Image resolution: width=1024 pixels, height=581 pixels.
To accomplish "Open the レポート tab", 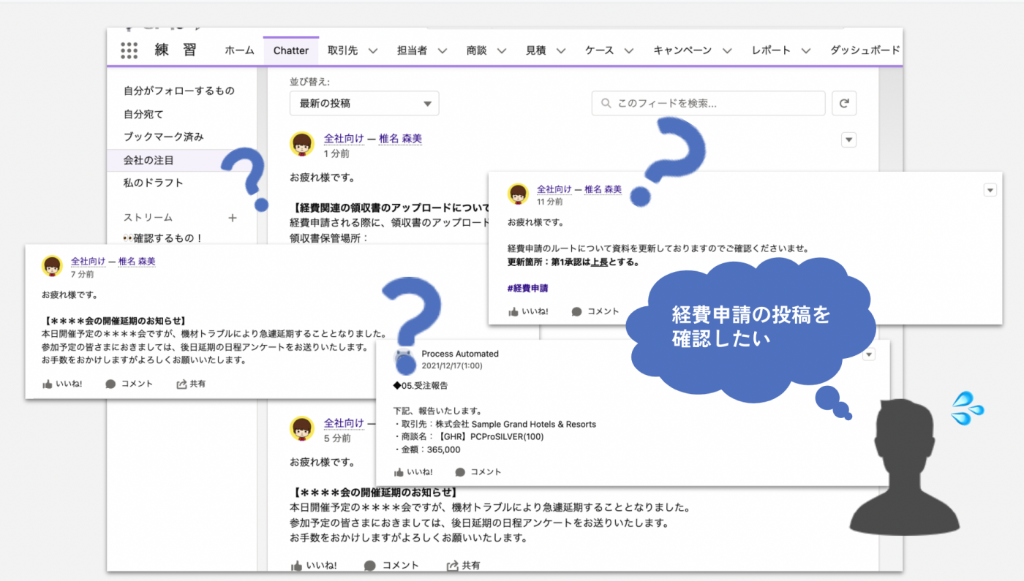I will (771, 50).
